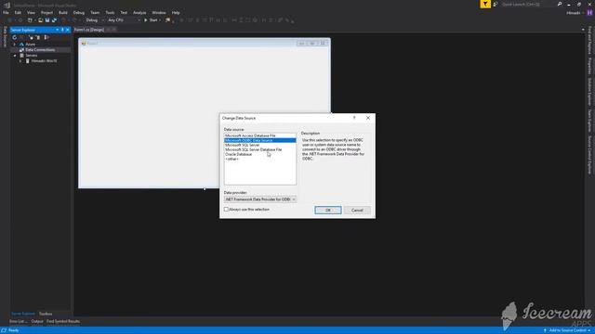The width and height of the screenshot is (595, 334).
Task: Open the Window menu
Action: pos(159,12)
